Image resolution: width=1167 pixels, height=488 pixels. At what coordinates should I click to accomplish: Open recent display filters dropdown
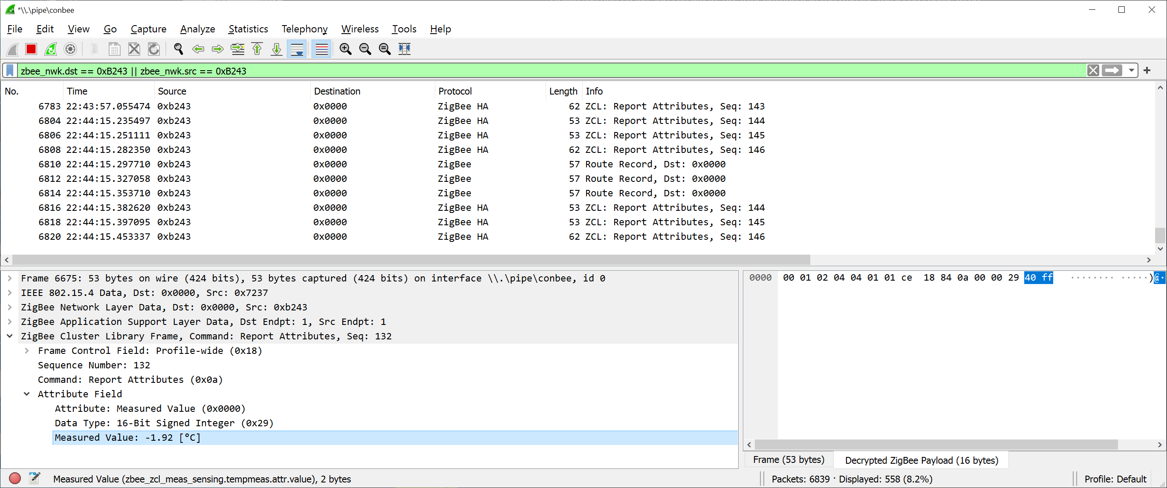point(1131,71)
